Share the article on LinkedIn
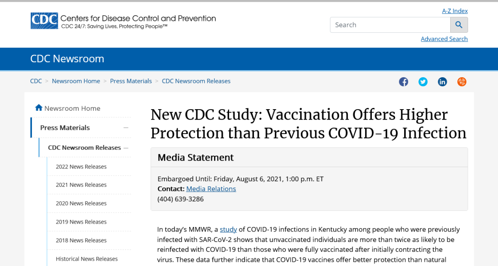The width and height of the screenshot is (498, 266). [x=442, y=82]
